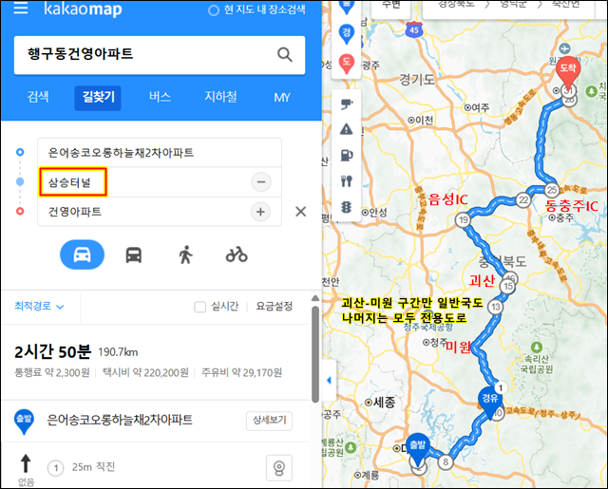Switch to the 버스 tab
This screenshot has height=489, width=608.
[x=160, y=97]
